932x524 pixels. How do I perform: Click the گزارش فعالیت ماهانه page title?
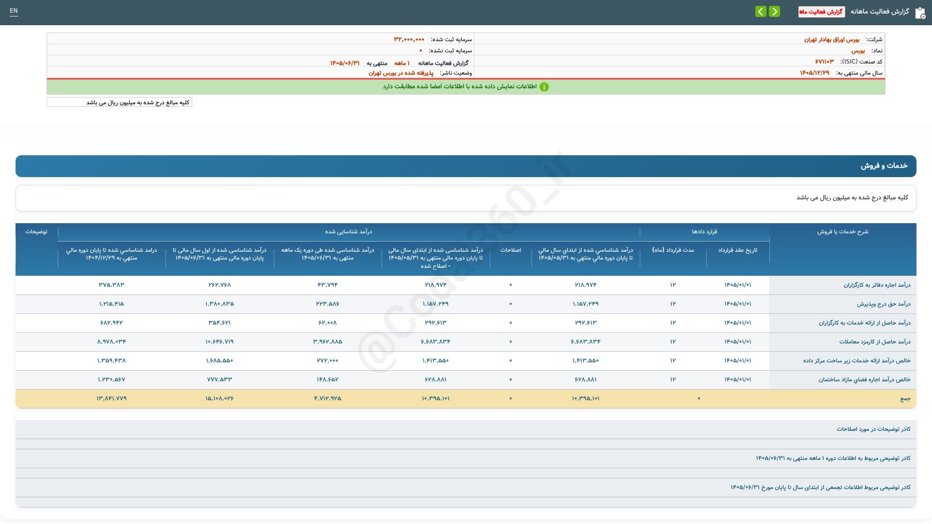(880, 12)
